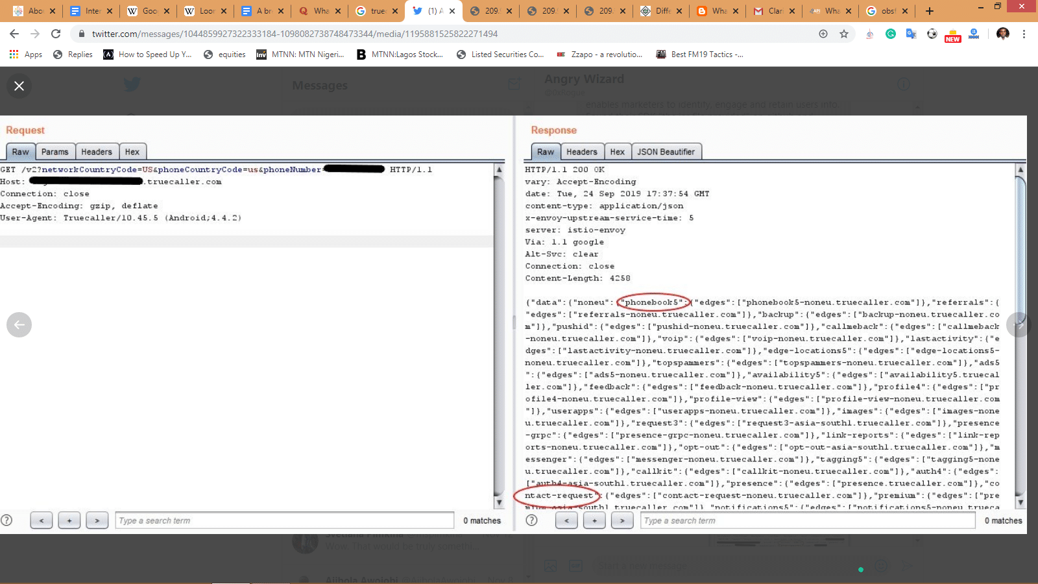Close the 'Diffe' tab
Screen dimensions: 1038x584
click(679, 11)
